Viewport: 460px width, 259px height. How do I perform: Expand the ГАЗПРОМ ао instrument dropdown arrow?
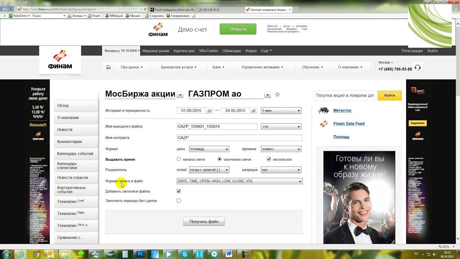coord(267,95)
